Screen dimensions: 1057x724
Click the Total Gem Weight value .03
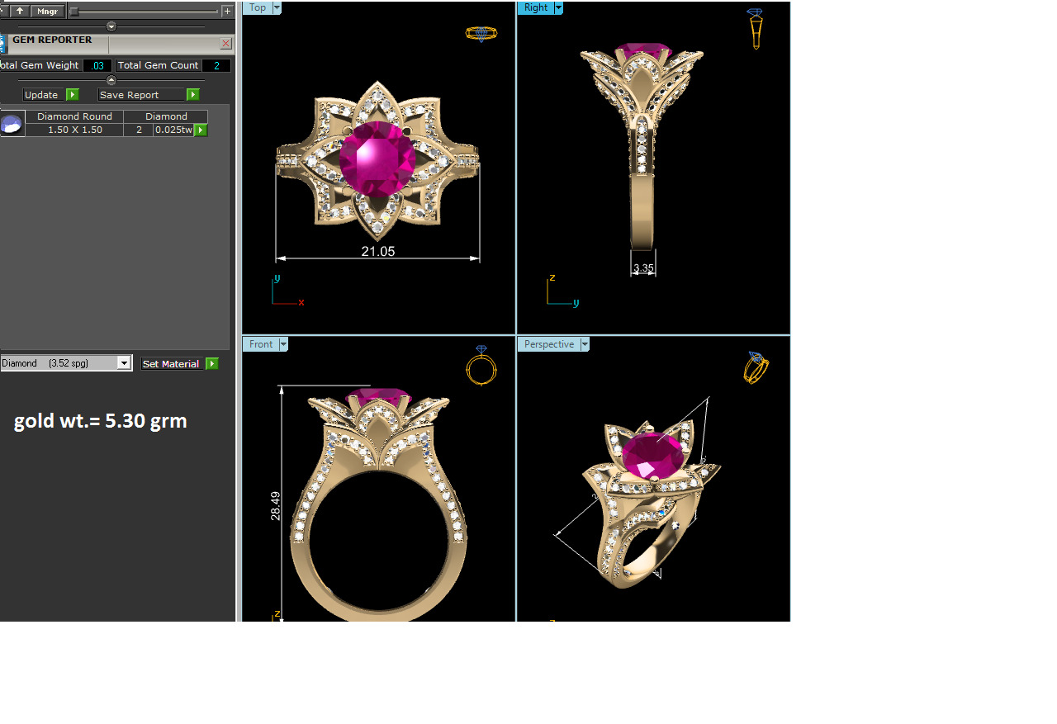(97, 65)
